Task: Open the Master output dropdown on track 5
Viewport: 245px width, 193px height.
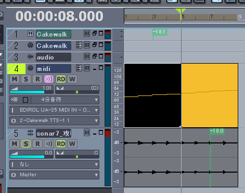Action: (x=54, y=175)
